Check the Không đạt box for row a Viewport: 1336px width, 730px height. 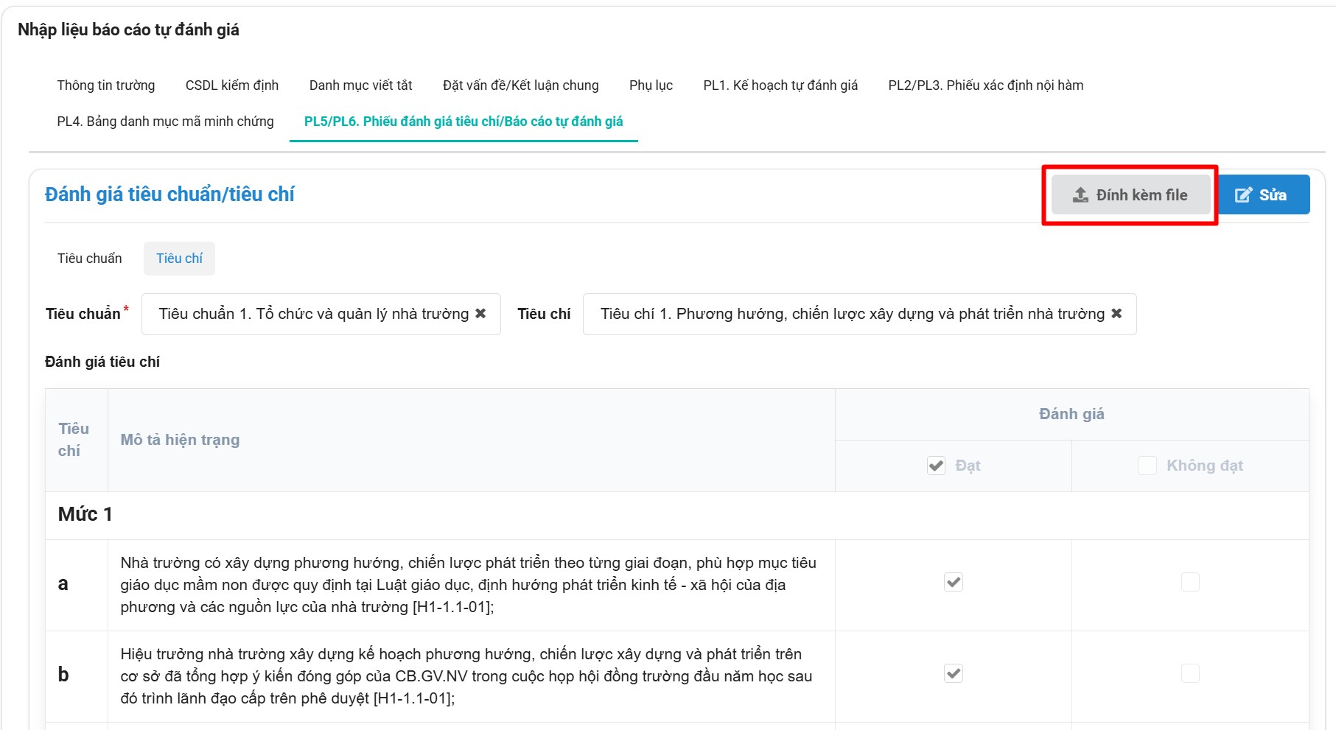click(x=1190, y=583)
